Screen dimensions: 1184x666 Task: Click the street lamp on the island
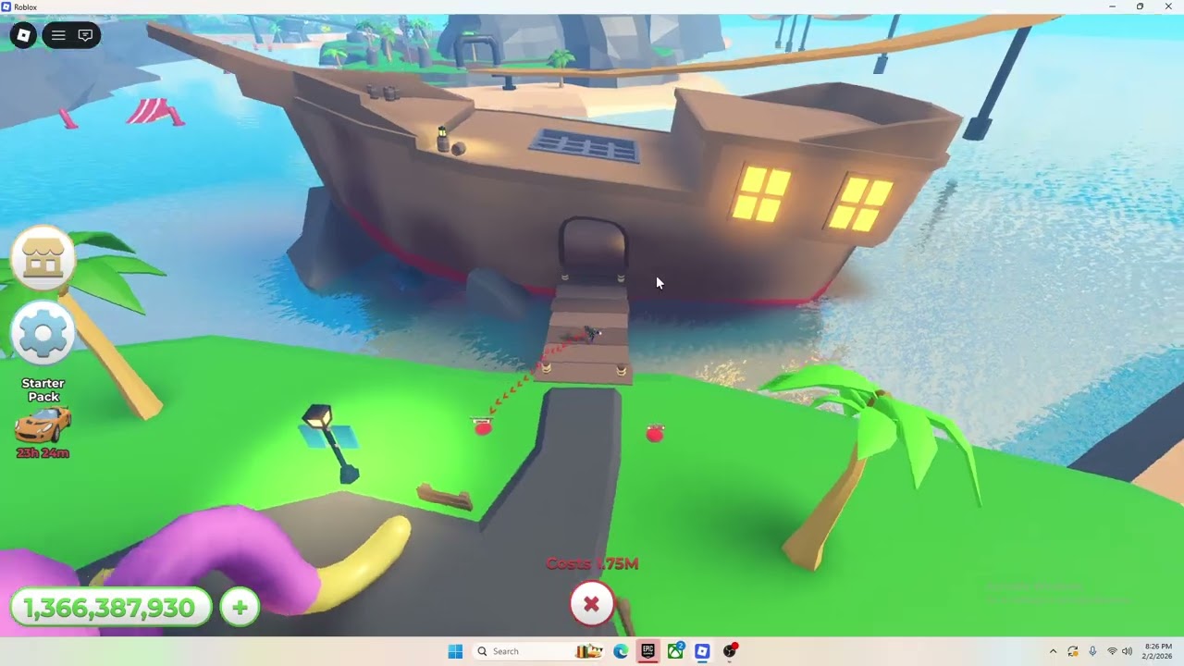(x=331, y=444)
